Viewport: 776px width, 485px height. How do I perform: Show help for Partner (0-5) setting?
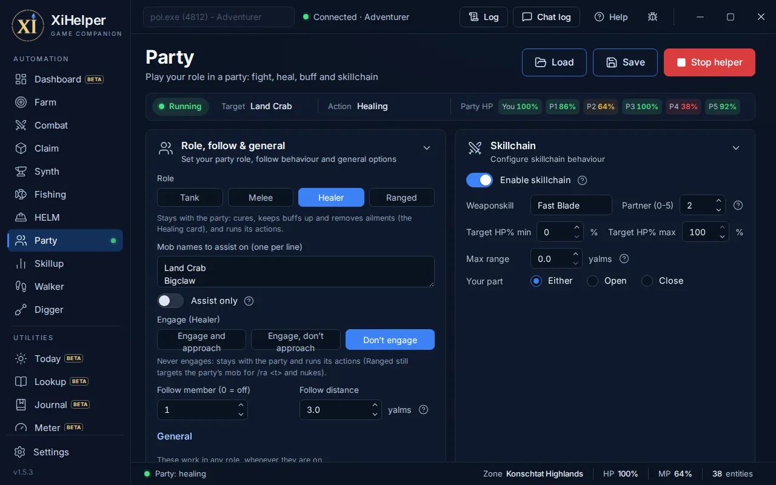[x=738, y=206]
